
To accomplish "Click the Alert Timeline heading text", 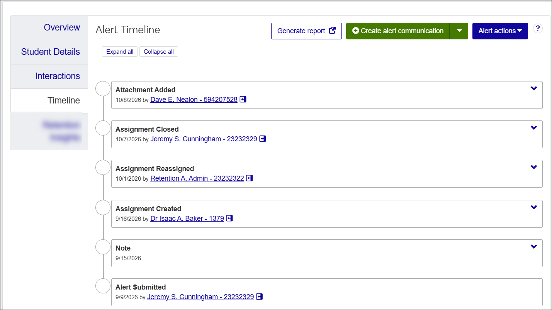I will (128, 30).
